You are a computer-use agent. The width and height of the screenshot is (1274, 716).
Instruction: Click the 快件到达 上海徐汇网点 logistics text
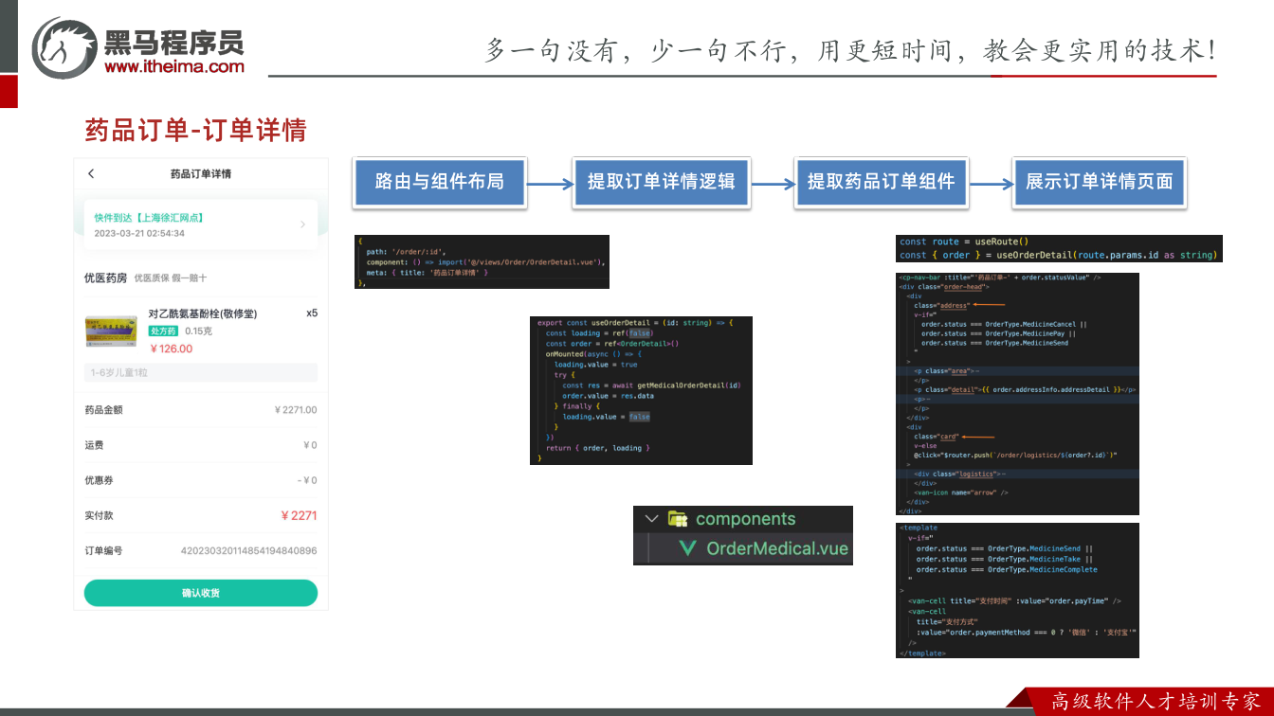tap(150, 218)
